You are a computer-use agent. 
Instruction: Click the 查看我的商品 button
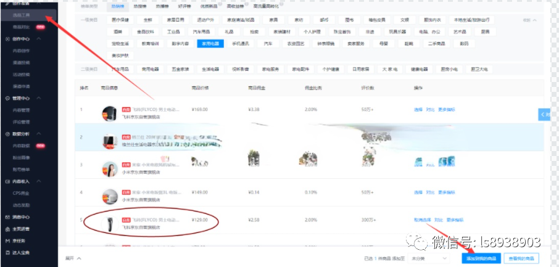521,258
